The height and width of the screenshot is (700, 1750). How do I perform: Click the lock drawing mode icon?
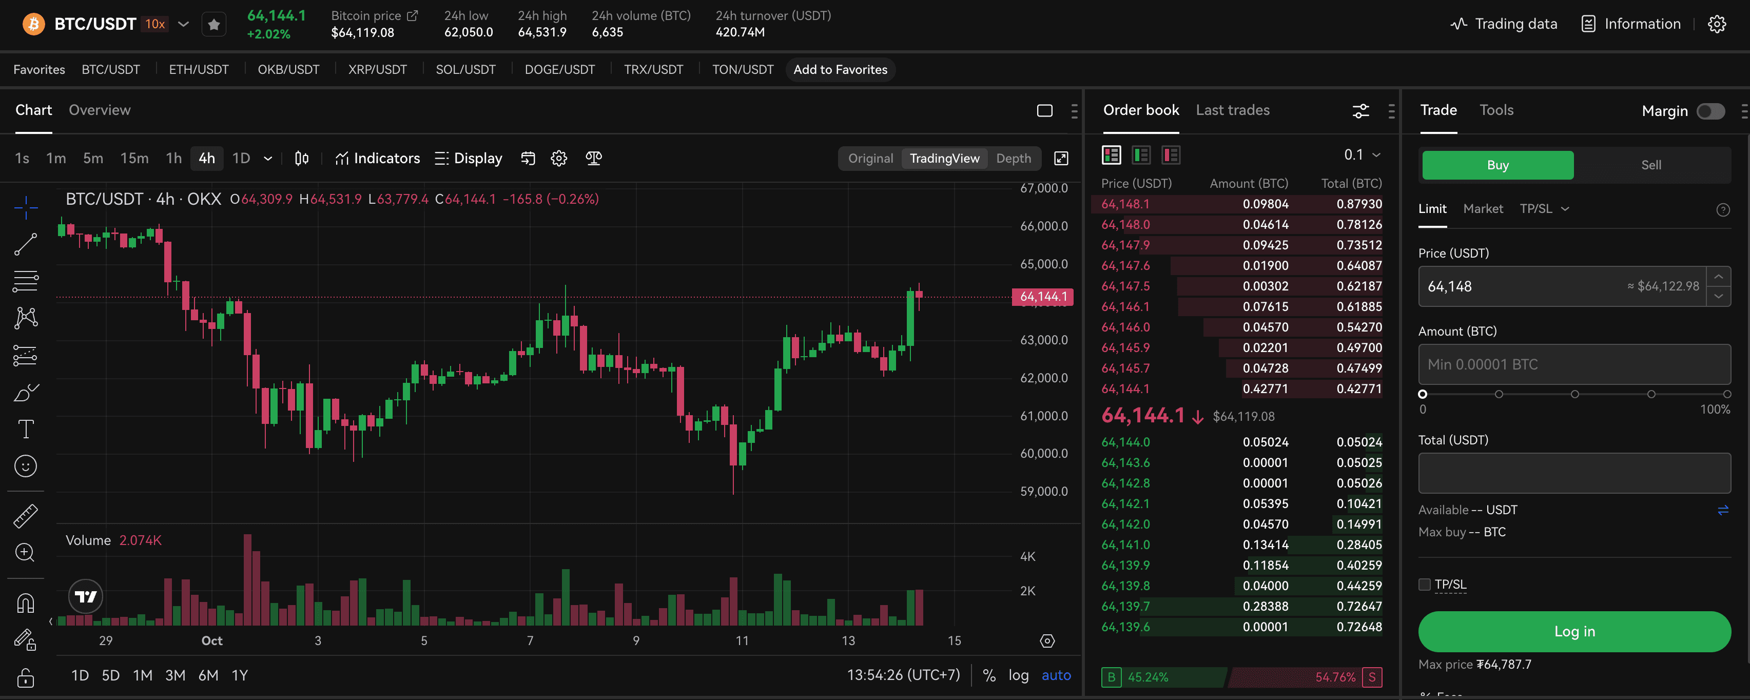click(26, 639)
